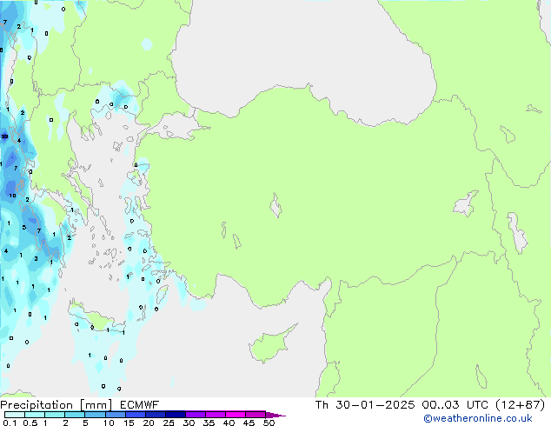Screen dimensions: 551x426
Task: Select the lightest cyan 0.1–0.5 legend swatch
Action: [15, 415]
